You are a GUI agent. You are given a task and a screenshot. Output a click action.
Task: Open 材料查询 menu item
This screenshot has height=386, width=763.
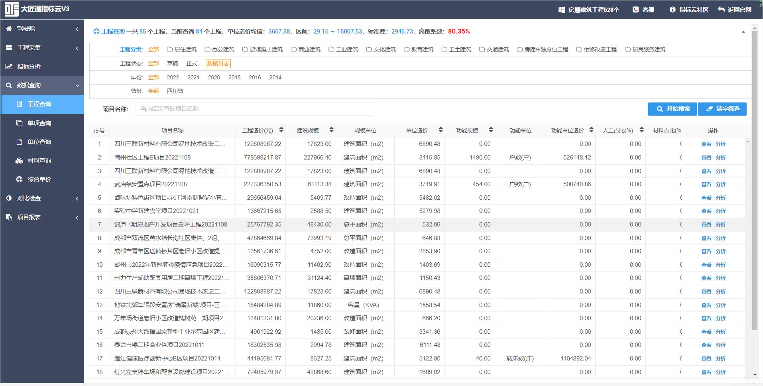[42, 161]
